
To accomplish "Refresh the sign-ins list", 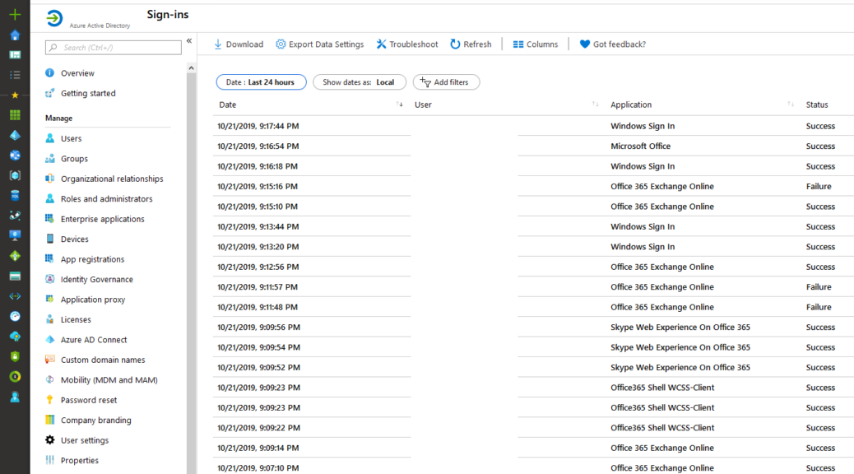I will click(x=471, y=44).
